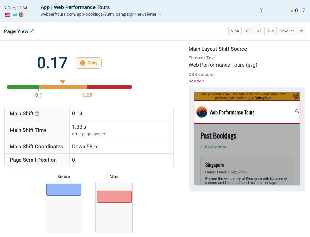Click the orange marker on the CLS scale

pos(63,82)
